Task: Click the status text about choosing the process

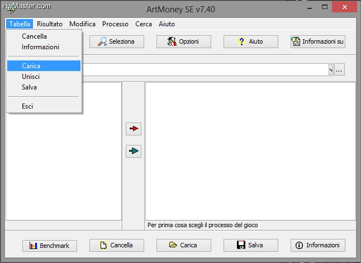Action: click(x=203, y=225)
